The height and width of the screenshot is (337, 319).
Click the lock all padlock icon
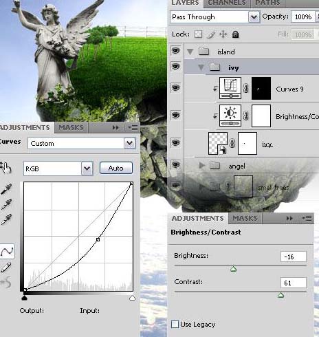(235, 34)
